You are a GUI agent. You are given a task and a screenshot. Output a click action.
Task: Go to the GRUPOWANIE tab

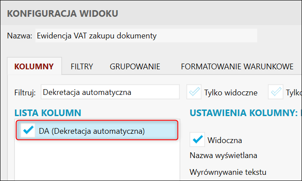(135, 67)
